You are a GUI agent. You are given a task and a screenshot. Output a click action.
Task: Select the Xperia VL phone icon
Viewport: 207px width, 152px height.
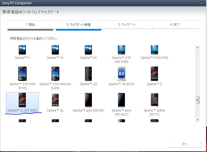[x=55, y=50]
